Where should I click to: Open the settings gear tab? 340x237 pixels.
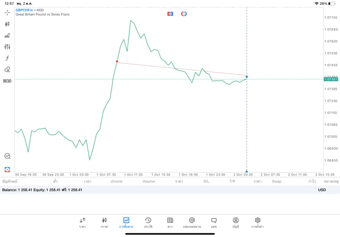tap(258, 222)
